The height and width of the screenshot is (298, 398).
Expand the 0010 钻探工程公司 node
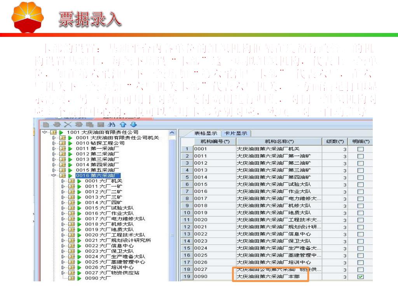tap(54, 143)
